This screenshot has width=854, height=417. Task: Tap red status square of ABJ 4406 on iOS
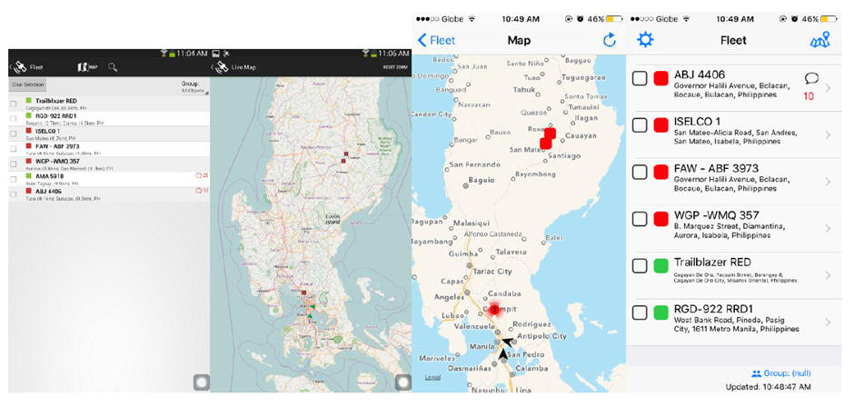[660, 79]
